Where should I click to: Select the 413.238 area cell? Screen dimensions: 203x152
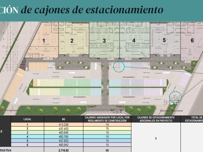tap(63, 124)
